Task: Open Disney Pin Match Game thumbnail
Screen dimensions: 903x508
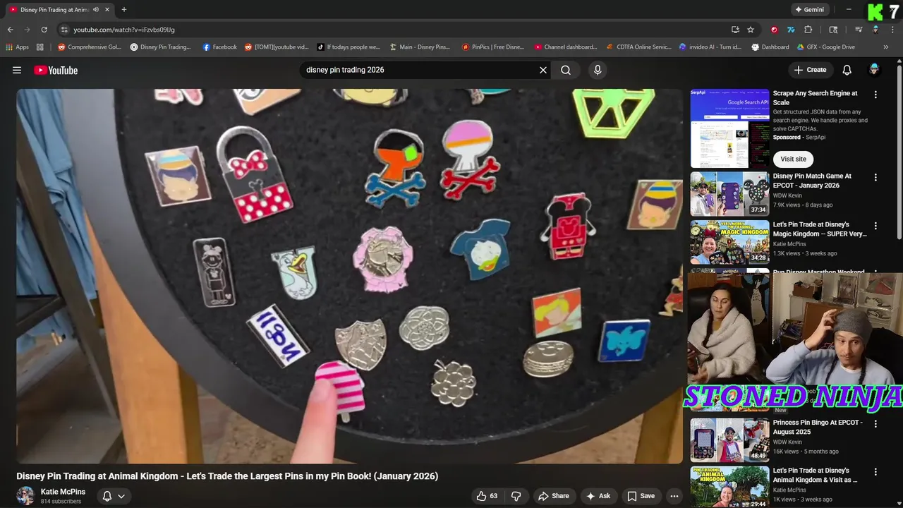Action: coord(729,194)
